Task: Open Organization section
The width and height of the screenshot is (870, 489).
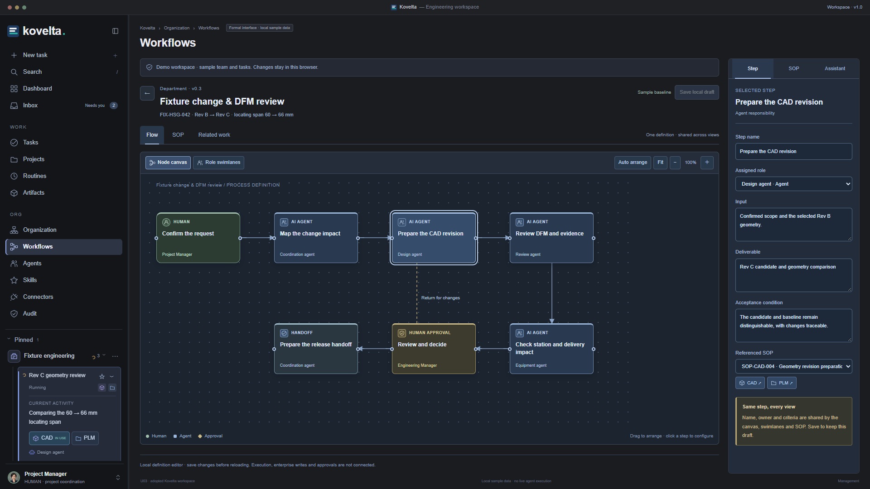Action: [x=64, y=230]
